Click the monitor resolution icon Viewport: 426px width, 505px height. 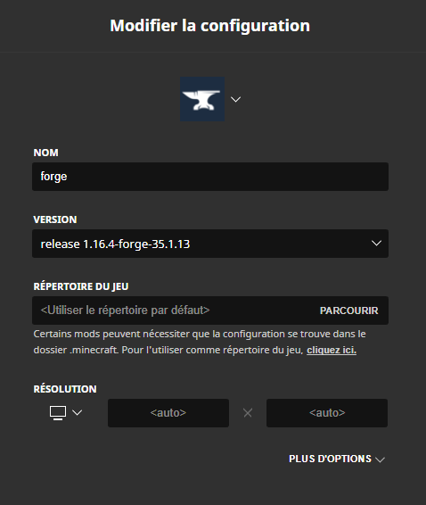coord(58,413)
